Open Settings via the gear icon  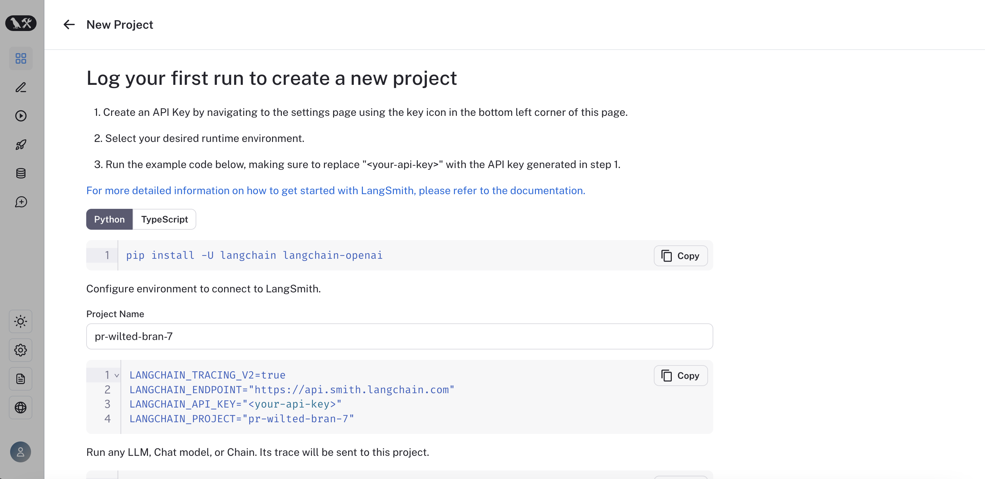click(x=21, y=350)
